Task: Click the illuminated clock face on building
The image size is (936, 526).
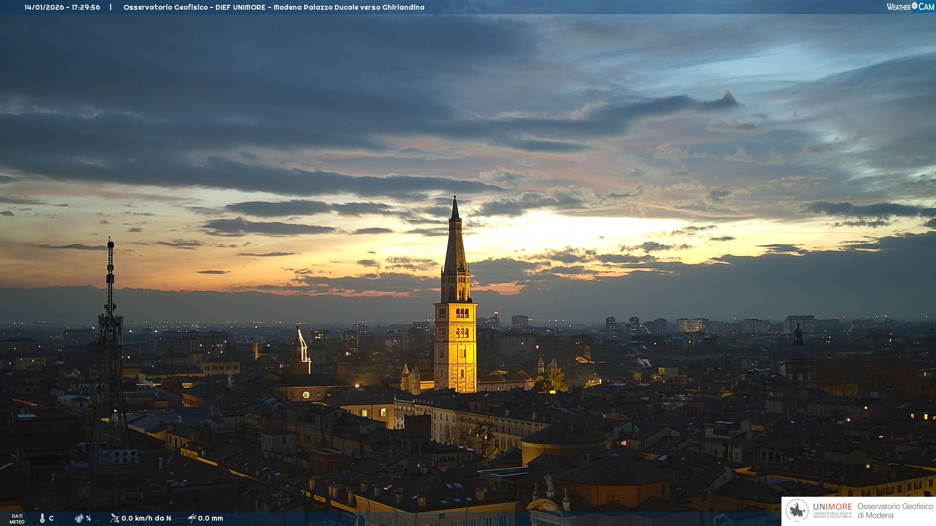Action: 306,394
